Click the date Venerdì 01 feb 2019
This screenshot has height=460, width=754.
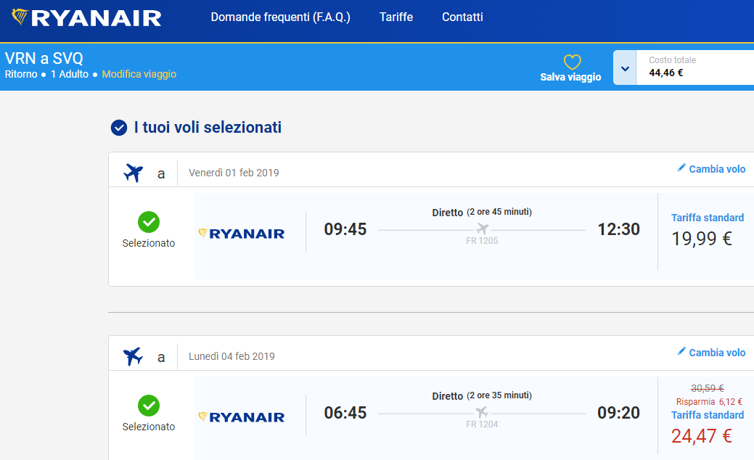[234, 173]
